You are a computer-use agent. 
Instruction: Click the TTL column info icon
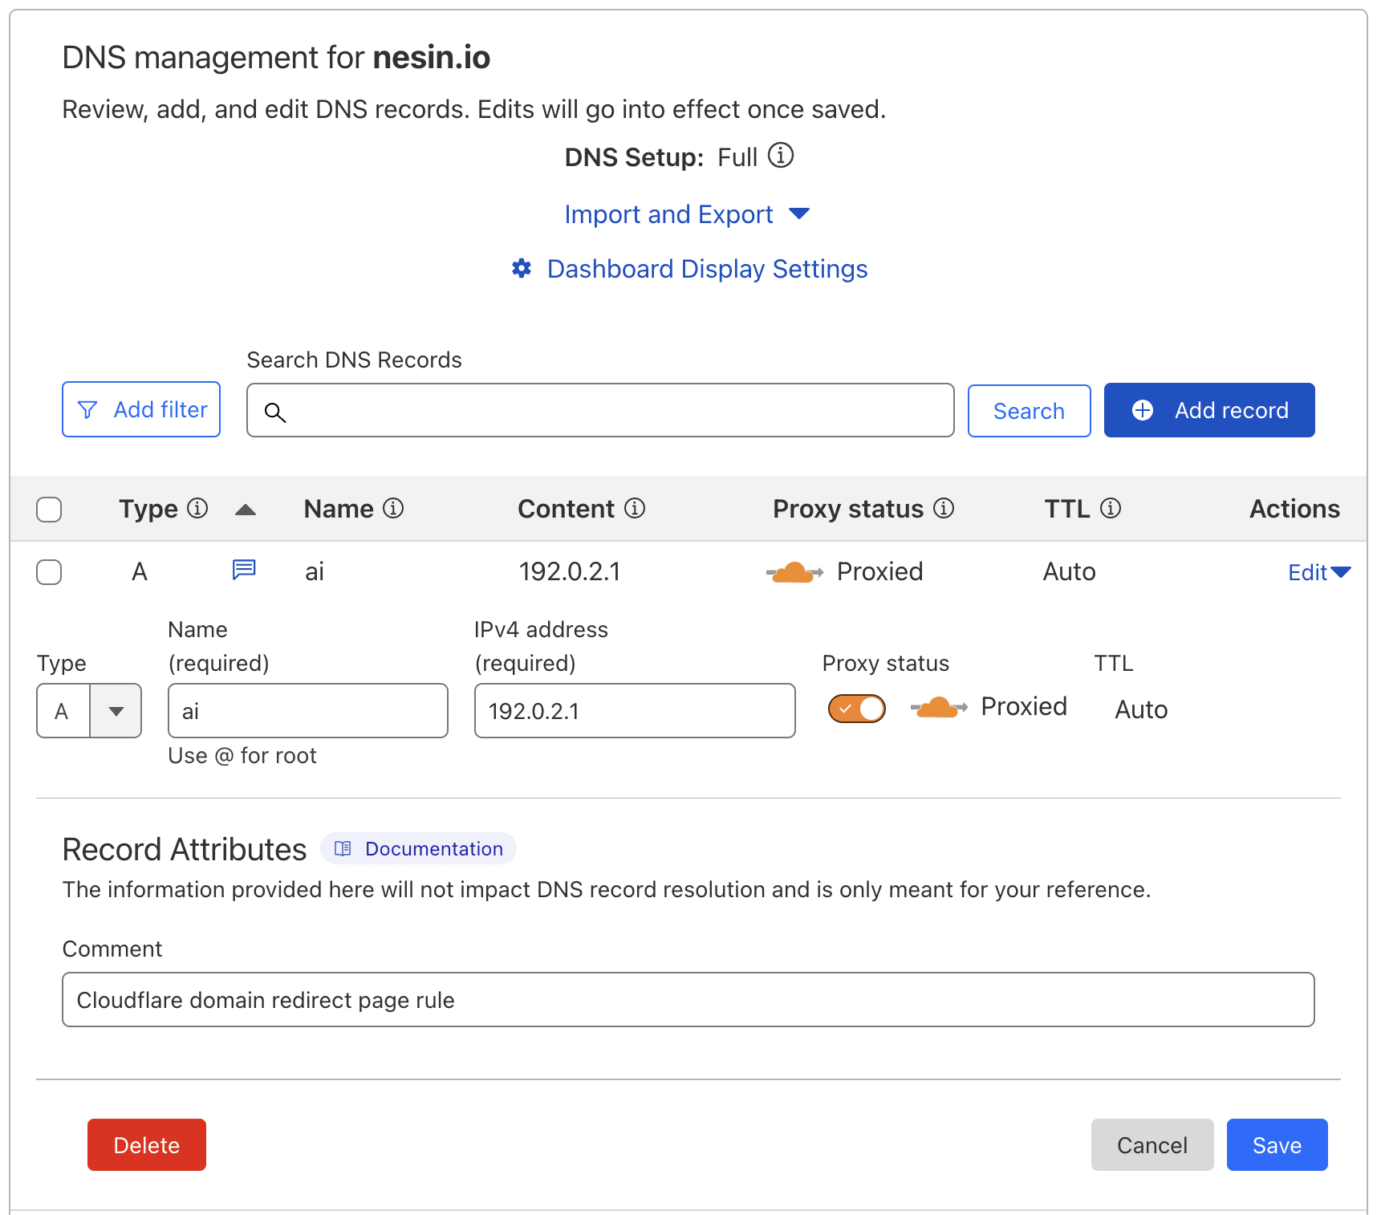tap(1111, 508)
